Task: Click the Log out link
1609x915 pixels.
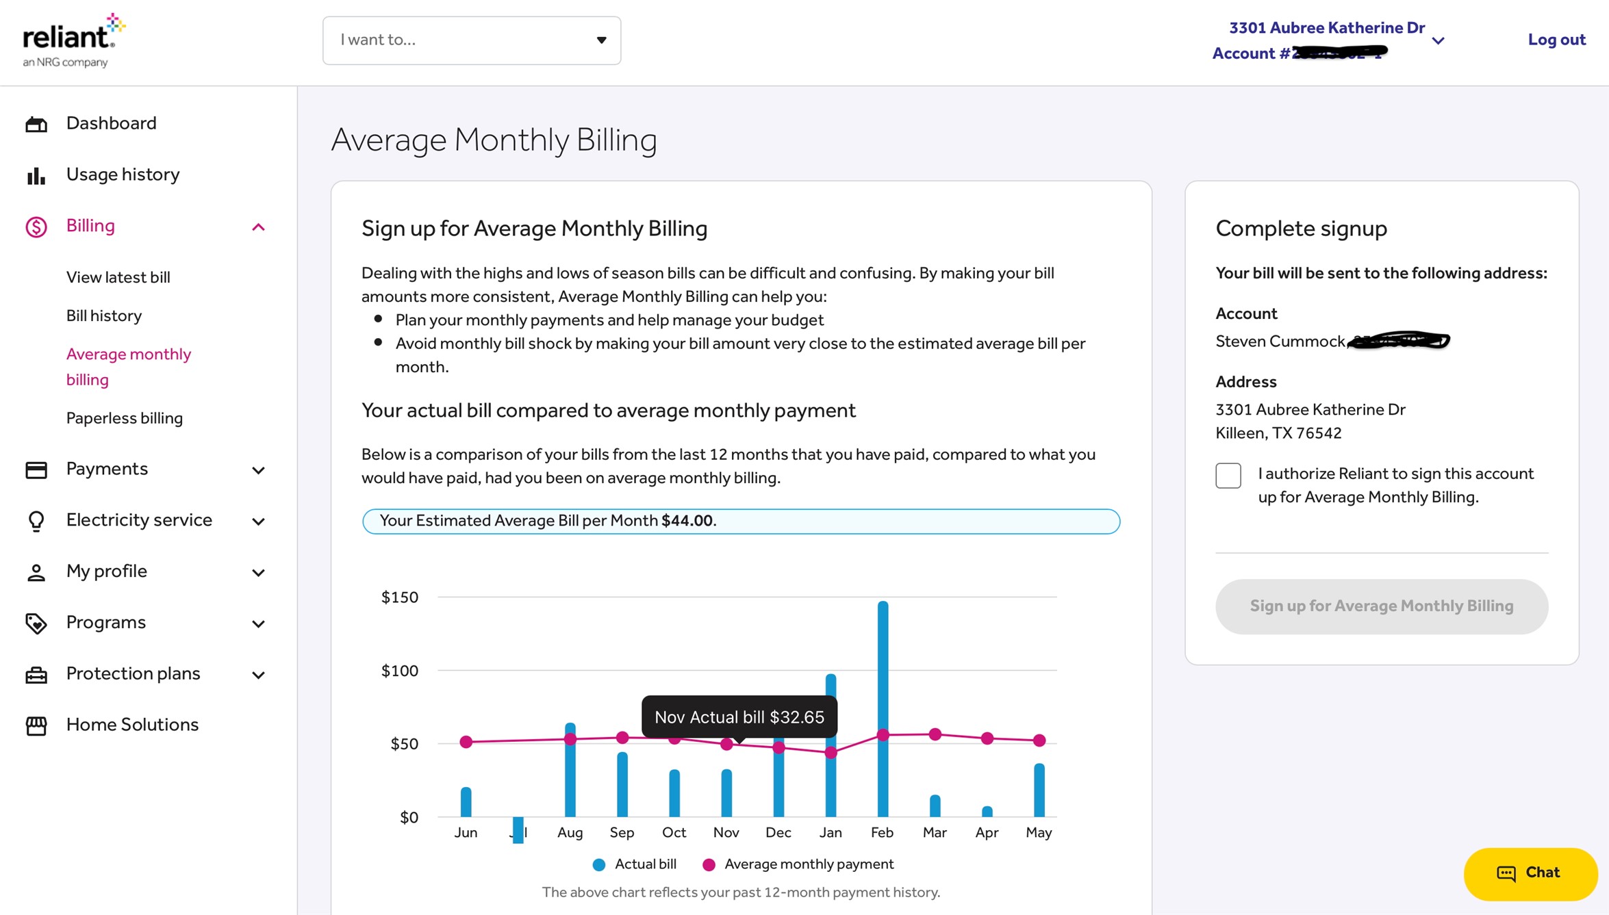Action: pos(1556,40)
